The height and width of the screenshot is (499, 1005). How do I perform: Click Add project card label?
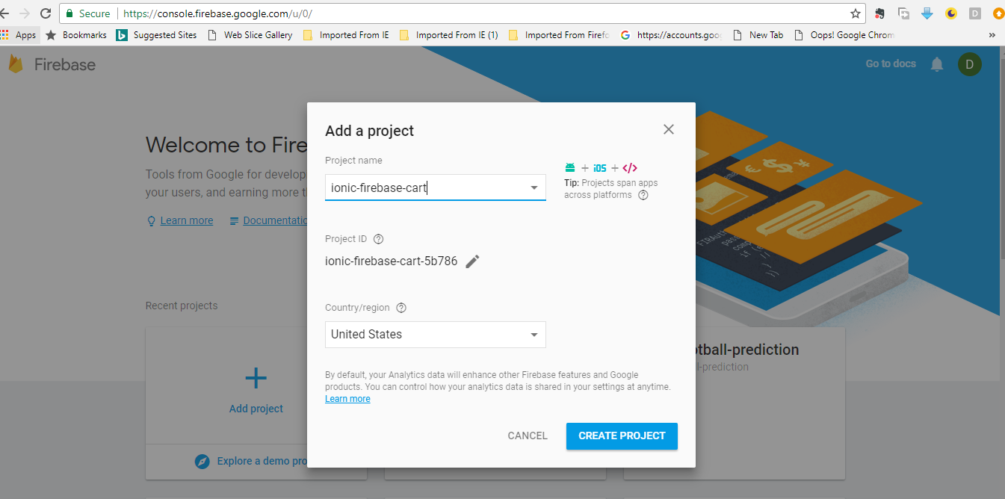(x=256, y=409)
